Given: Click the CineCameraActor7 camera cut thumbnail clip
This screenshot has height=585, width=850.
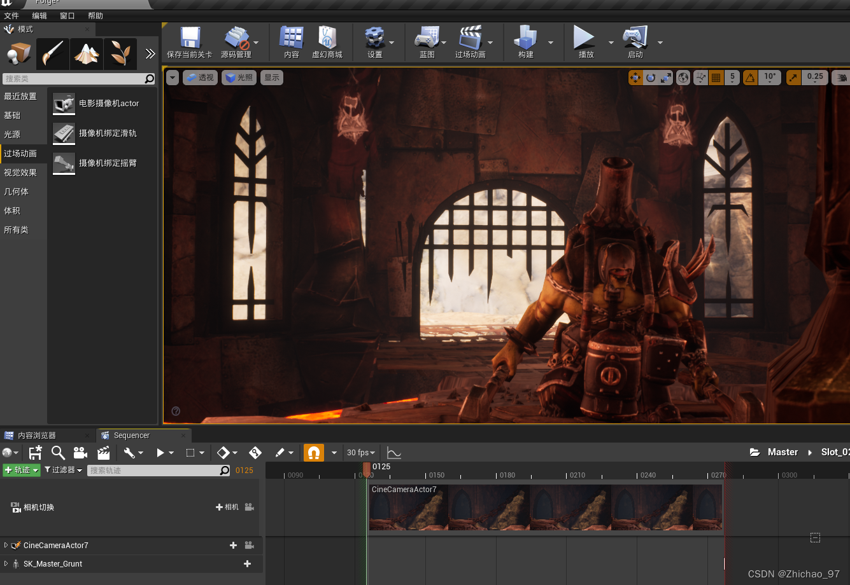Looking at the screenshot, I should [x=545, y=507].
